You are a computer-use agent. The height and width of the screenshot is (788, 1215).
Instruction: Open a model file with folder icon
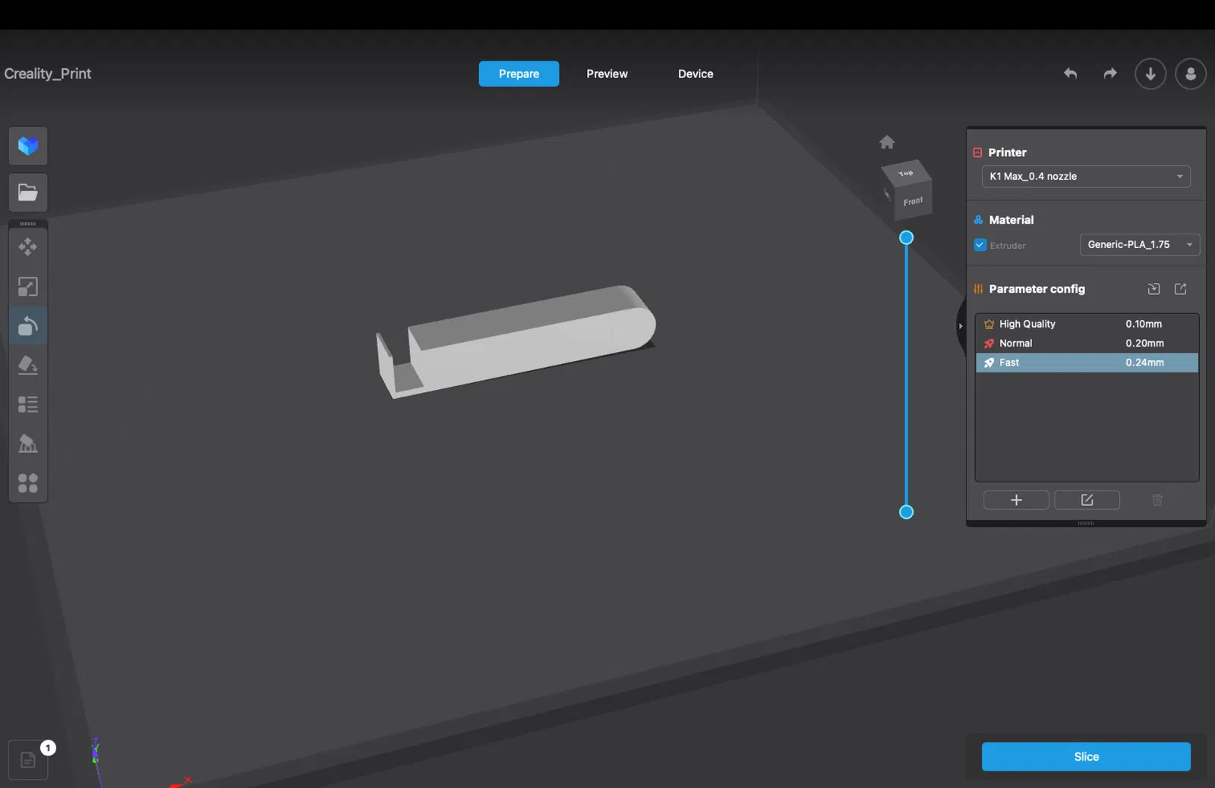[28, 193]
